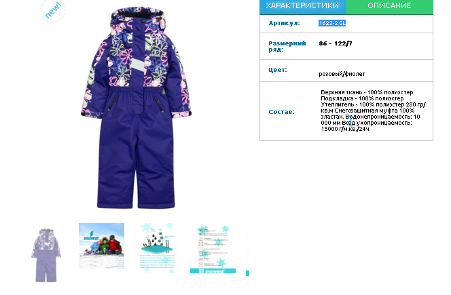
Task: Open the ОПИСАНИЕ tab
Action: click(389, 6)
